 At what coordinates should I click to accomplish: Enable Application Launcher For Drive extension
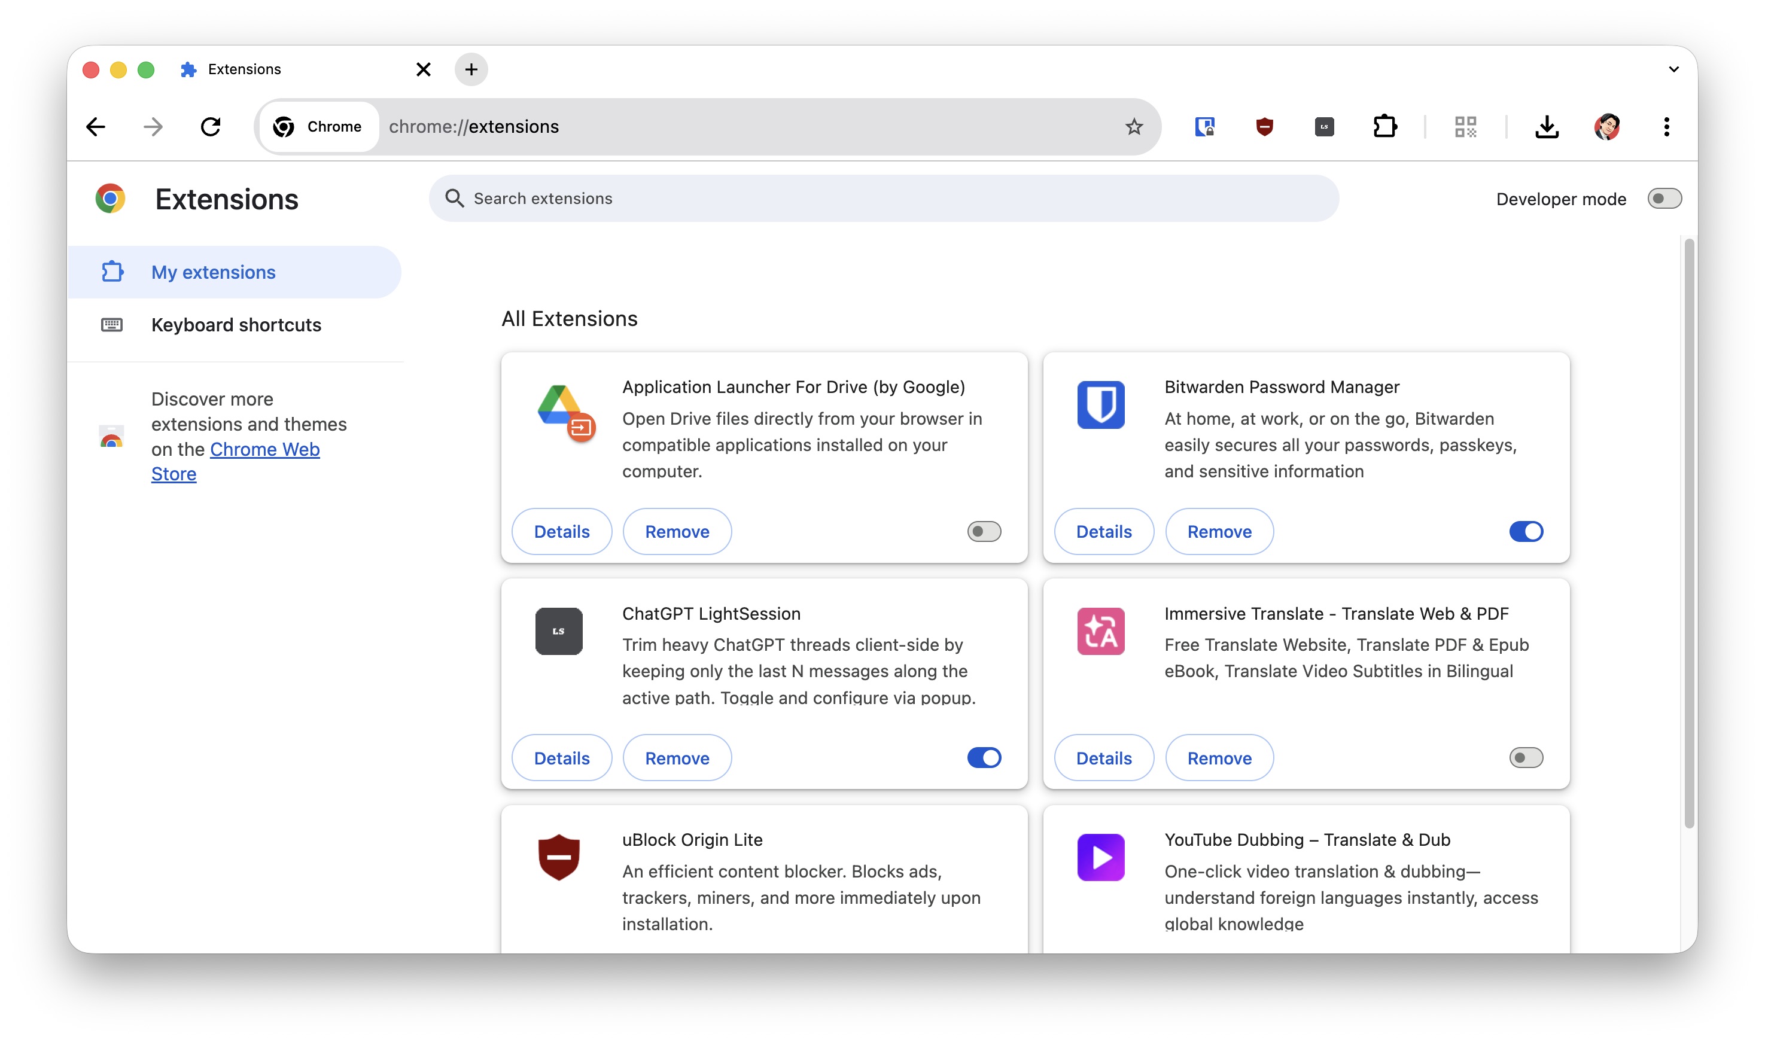[x=983, y=532]
